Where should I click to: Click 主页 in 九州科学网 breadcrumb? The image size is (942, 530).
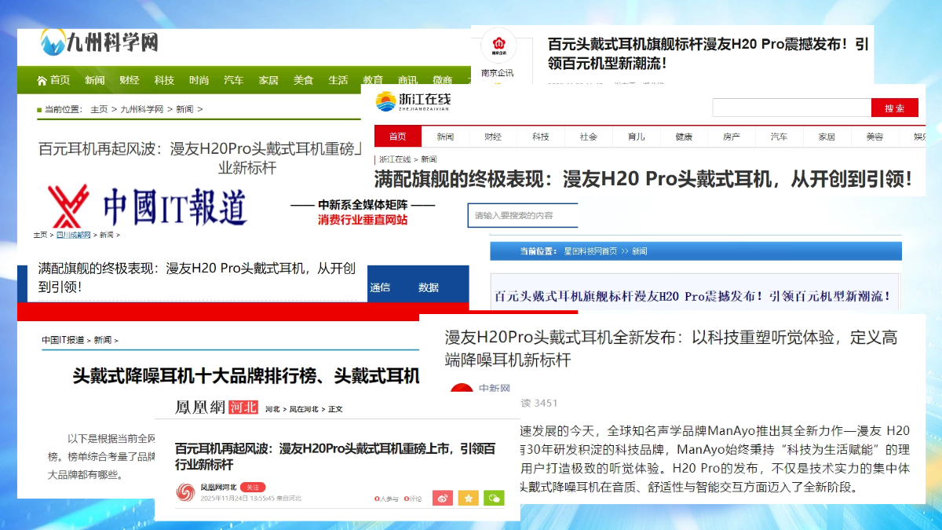pyautogui.click(x=99, y=109)
